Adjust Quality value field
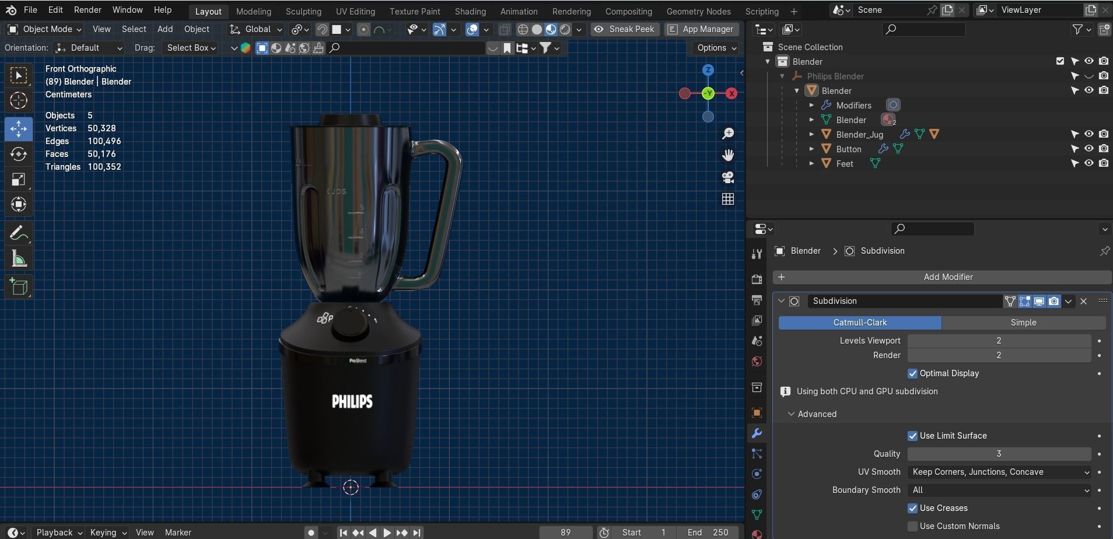Screen dimensions: 1113x539 coord(999,454)
